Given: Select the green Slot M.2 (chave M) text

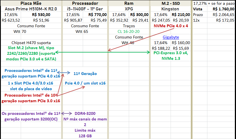Looking at the screenshot, I should click(31, 53).
